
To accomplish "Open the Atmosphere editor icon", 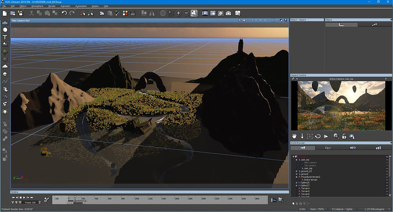I will coord(102,13).
